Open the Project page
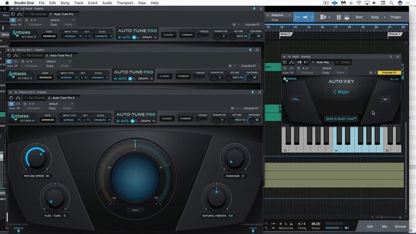This screenshot has height=234, width=416. [x=396, y=18]
